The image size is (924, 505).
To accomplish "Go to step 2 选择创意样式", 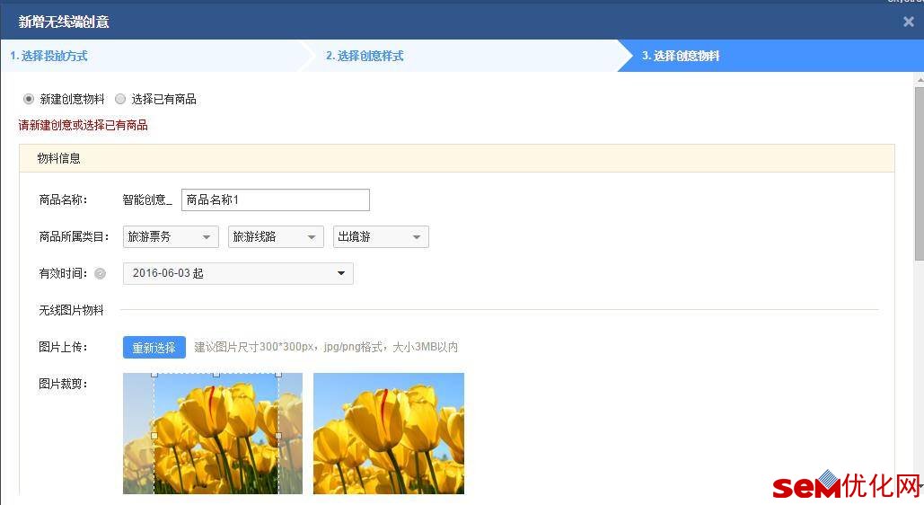I will [x=365, y=56].
